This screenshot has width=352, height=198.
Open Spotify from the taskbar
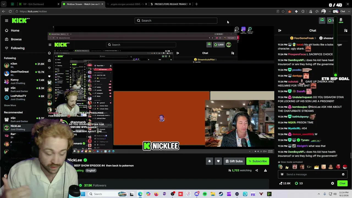tap(205, 194)
